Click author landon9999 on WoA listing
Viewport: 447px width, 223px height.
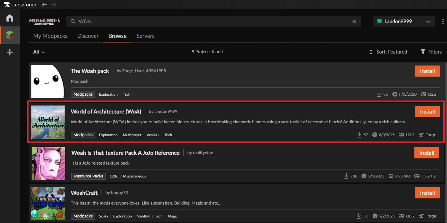pyautogui.click(x=166, y=111)
